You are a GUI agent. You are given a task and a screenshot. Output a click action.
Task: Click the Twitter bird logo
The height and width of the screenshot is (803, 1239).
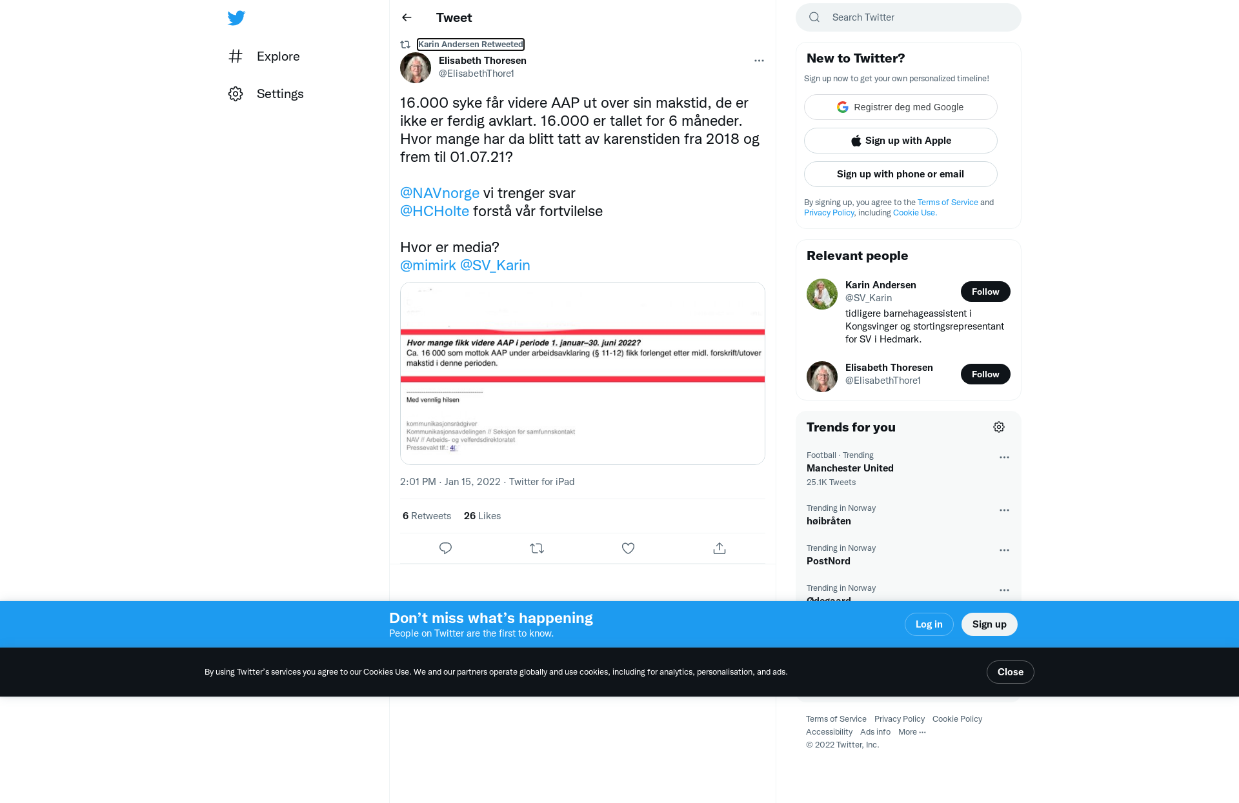point(236,17)
